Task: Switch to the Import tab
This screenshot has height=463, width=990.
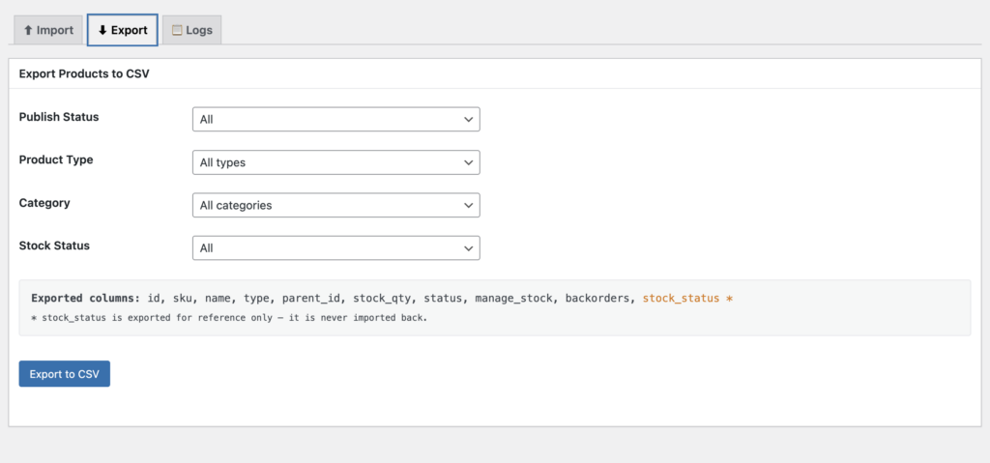Action: point(48,30)
